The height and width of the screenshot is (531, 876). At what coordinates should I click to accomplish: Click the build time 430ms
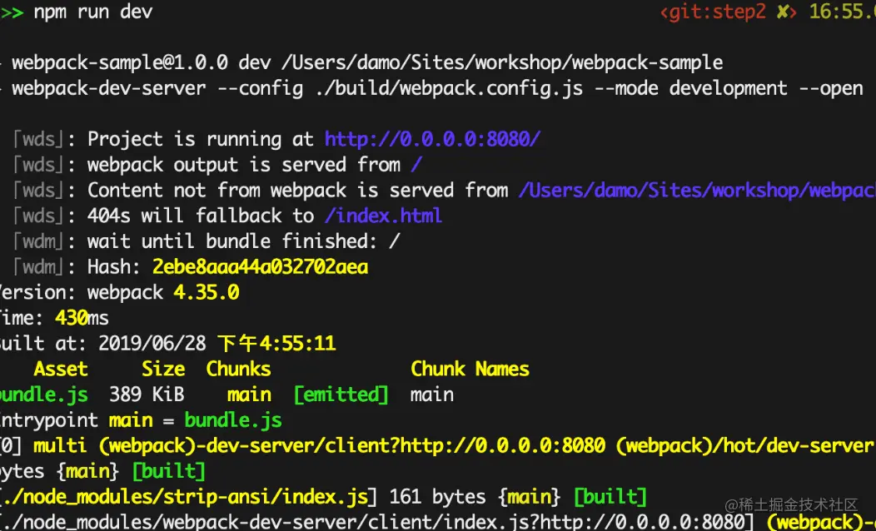(x=82, y=318)
